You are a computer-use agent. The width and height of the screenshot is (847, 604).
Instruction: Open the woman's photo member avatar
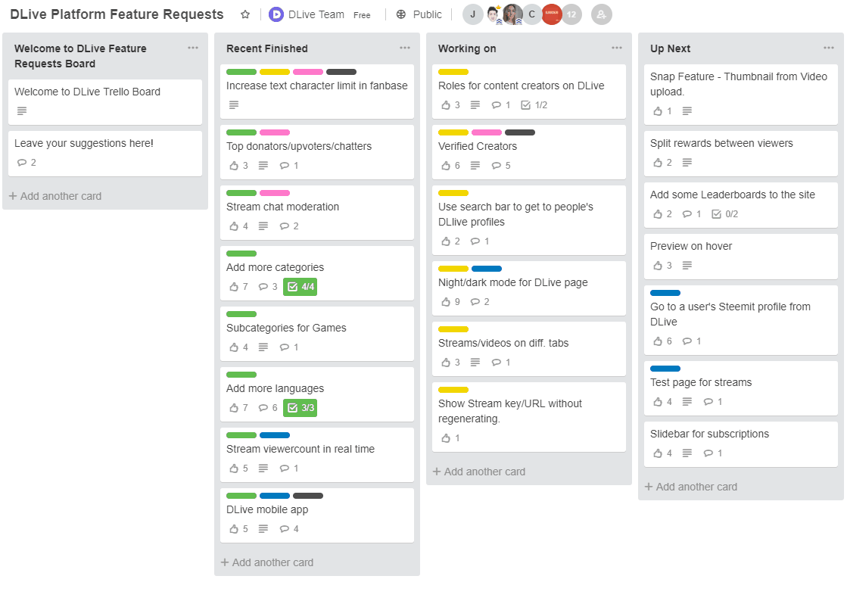512,14
